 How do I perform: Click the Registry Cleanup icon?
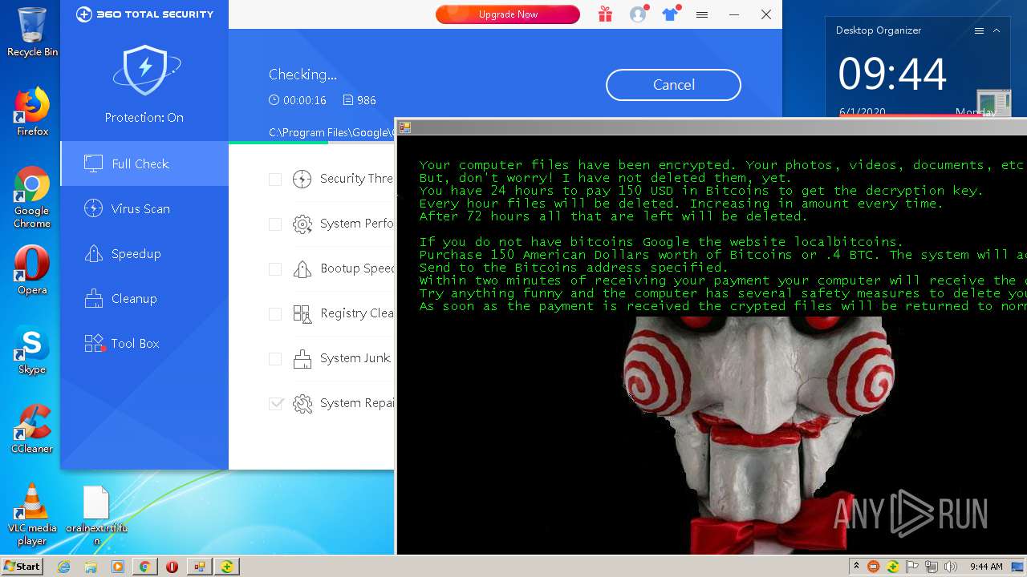click(x=302, y=313)
